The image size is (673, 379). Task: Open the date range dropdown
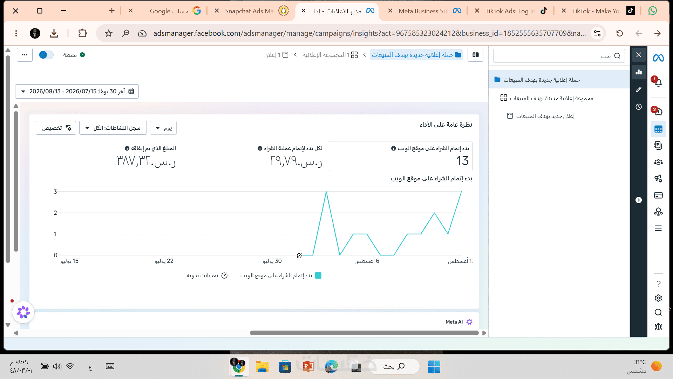77,91
